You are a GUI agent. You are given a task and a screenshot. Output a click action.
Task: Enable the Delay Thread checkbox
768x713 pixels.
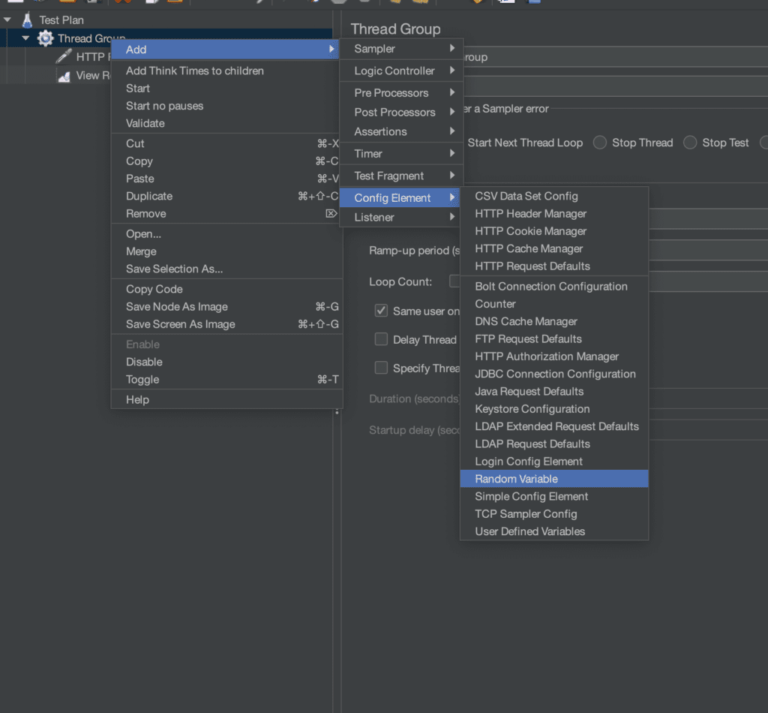(381, 339)
